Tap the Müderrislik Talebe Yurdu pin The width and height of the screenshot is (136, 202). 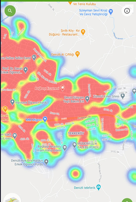74,145
